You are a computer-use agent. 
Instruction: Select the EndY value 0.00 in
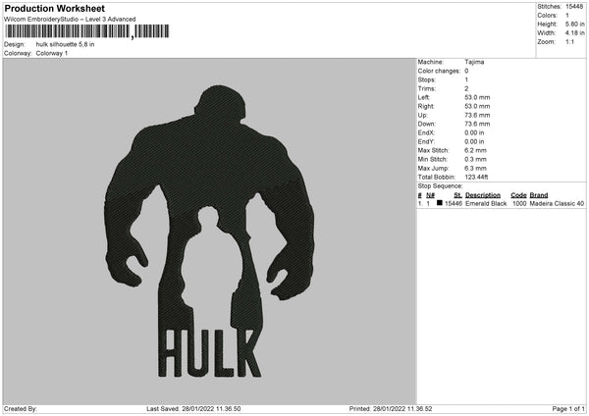pyautogui.click(x=474, y=141)
